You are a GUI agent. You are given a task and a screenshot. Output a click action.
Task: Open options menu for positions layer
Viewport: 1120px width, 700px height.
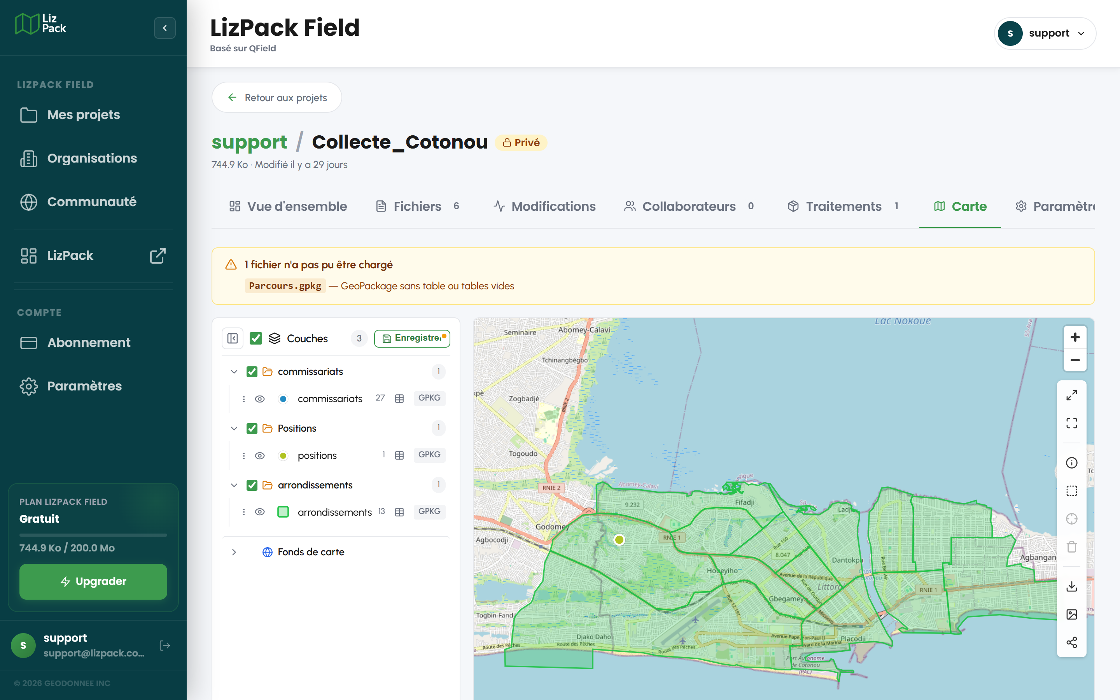click(x=243, y=455)
